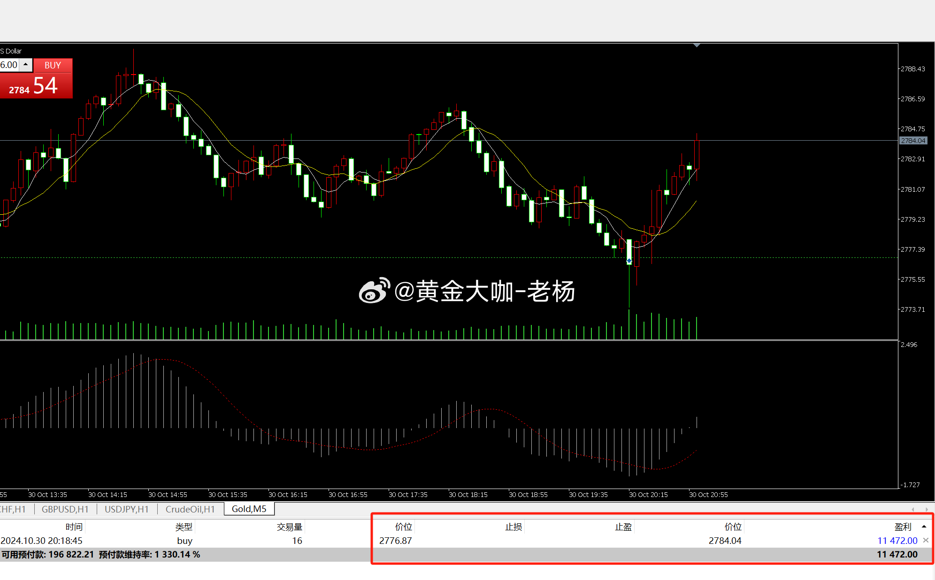Click the first 价位 column header

tap(404, 527)
